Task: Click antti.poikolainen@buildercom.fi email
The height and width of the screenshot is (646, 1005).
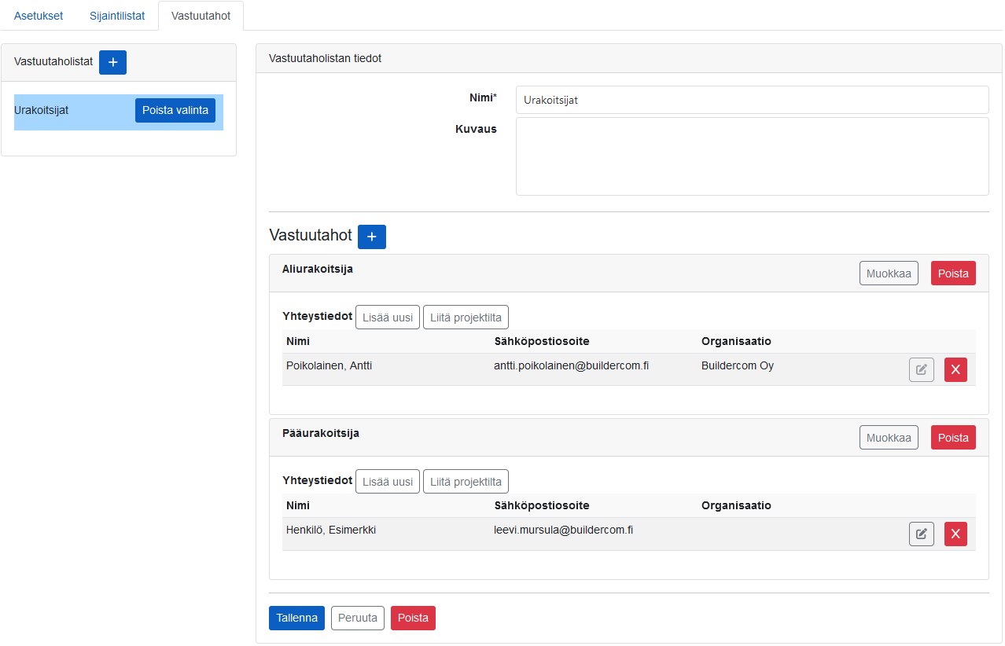Action: tap(571, 365)
